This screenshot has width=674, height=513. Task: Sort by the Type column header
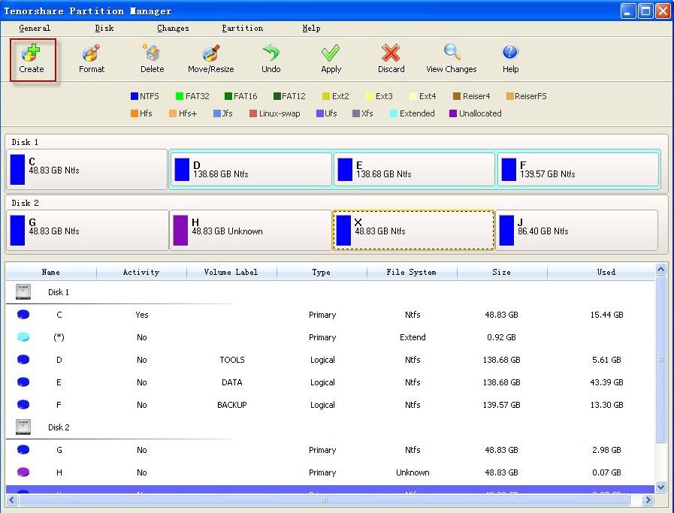[x=322, y=272]
